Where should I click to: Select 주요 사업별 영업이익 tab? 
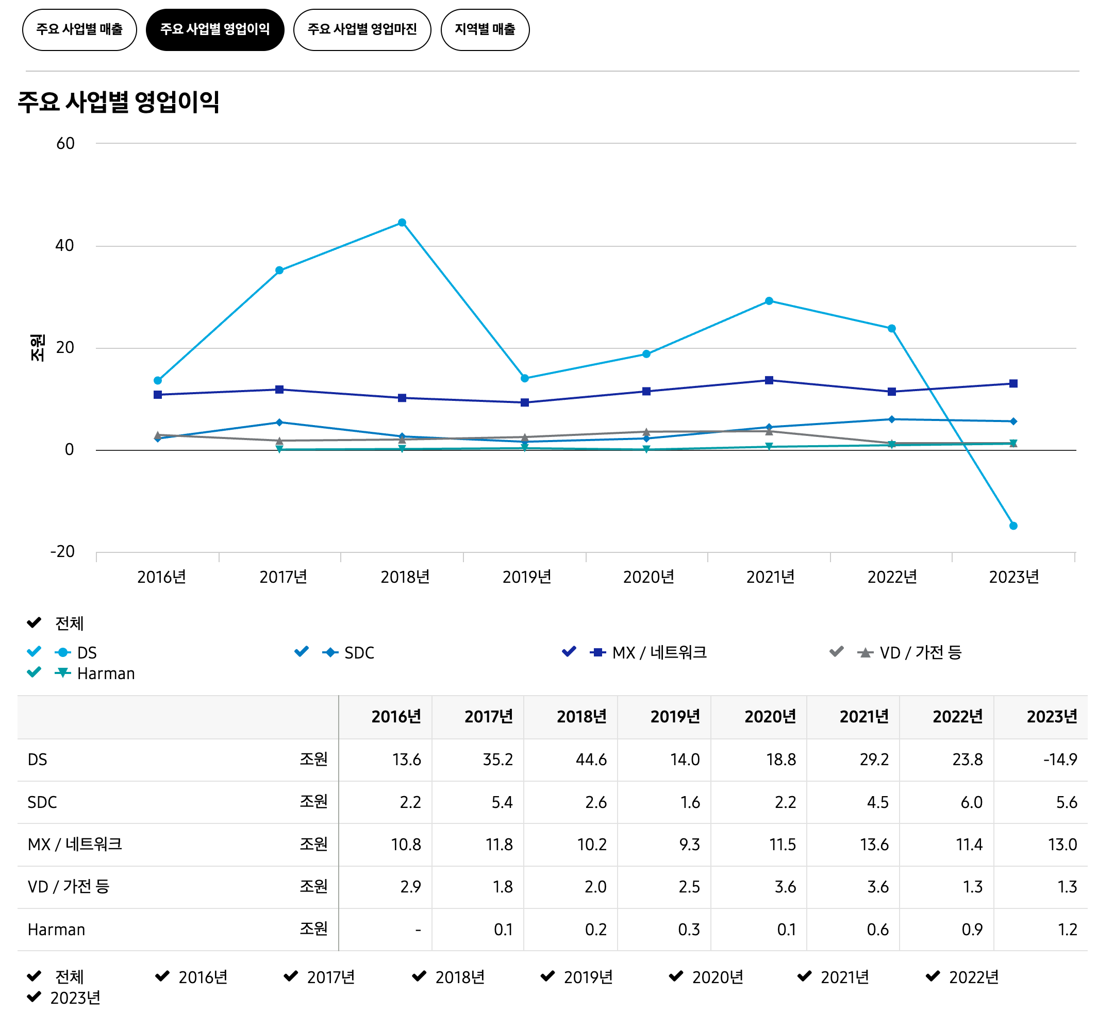[x=215, y=29]
